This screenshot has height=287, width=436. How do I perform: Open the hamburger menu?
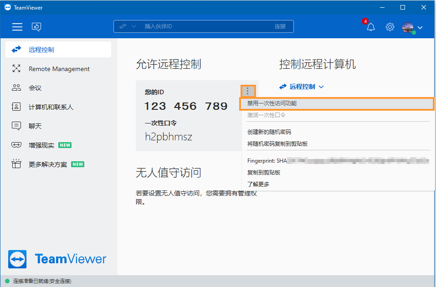point(17,26)
